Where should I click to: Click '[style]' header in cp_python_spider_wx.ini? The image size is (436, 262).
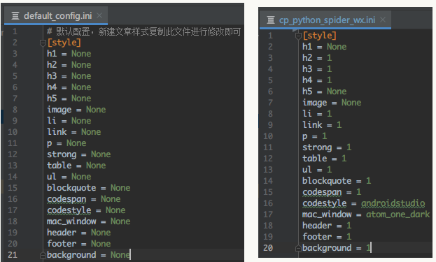point(320,36)
